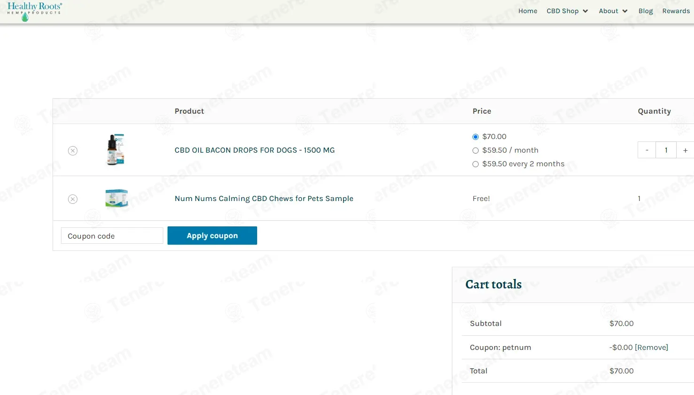This screenshot has width=694, height=395.
Task: Click the Product column header
Action: coord(189,111)
